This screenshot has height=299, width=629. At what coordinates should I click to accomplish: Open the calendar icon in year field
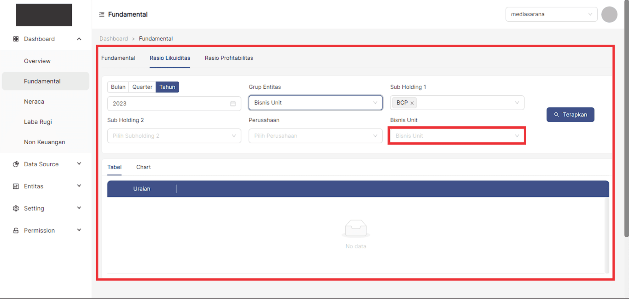[233, 104]
